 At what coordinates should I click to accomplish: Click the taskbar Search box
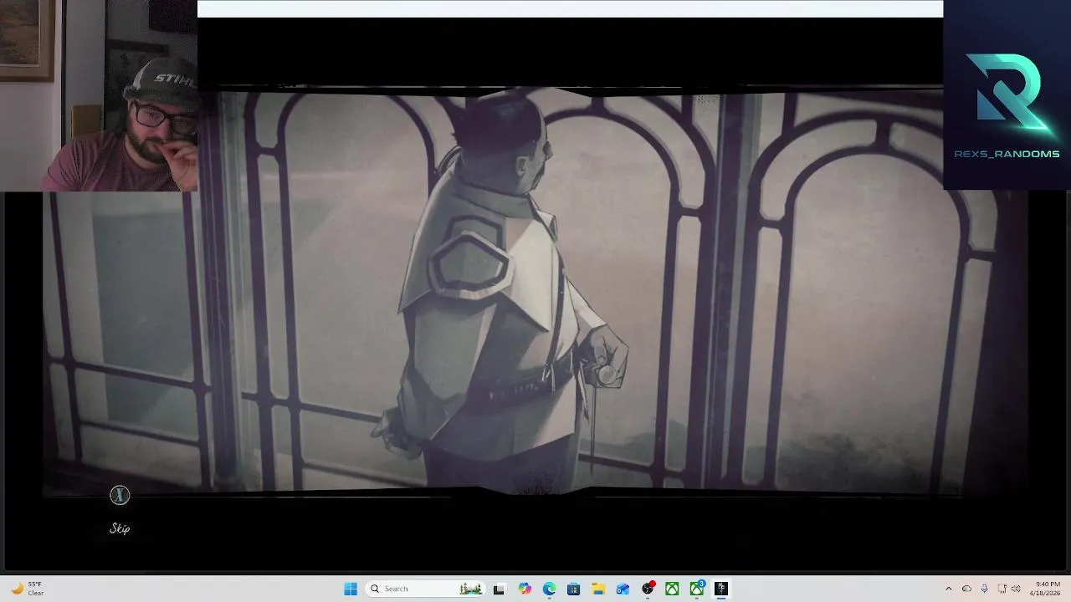[x=425, y=589]
